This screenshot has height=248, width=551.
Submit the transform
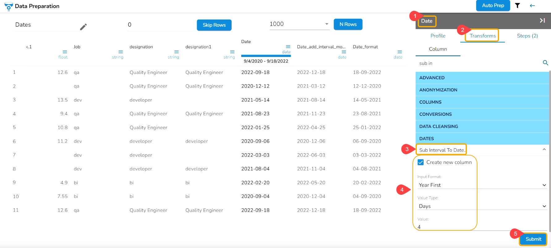533,239
